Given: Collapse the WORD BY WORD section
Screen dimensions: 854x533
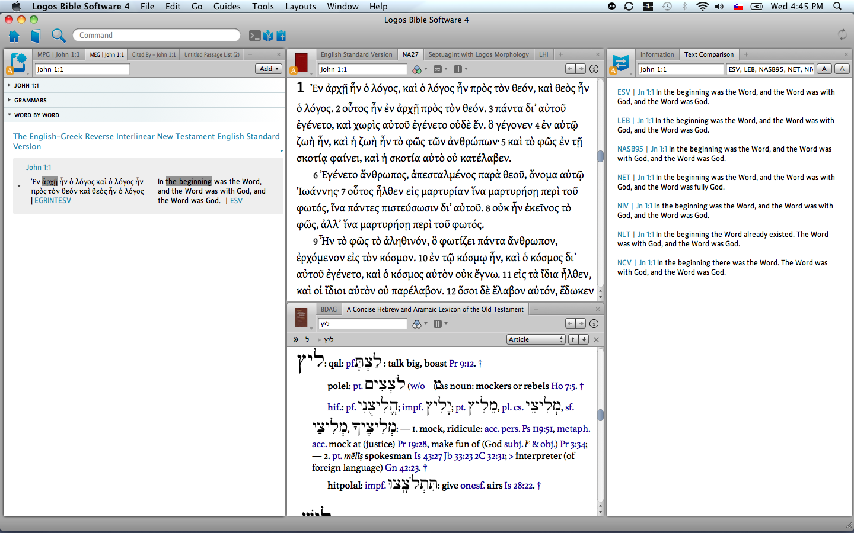Looking at the screenshot, I should click(x=9, y=115).
